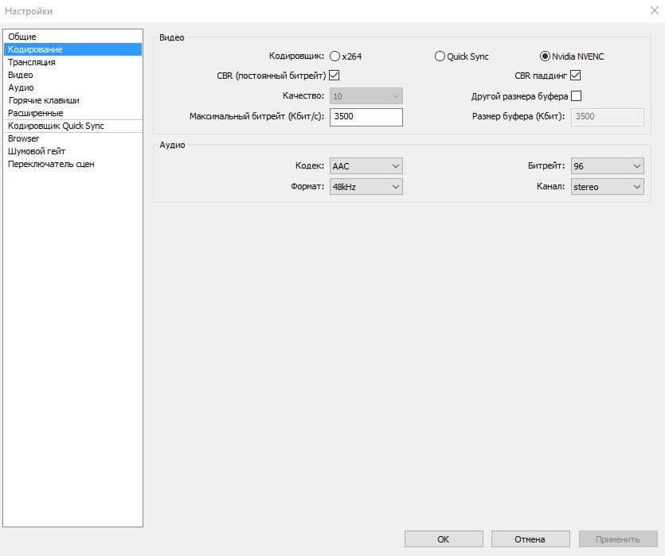The height and width of the screenshot is (556, 665).
Task: Expand the Канал stereo dropdown
Action: [608, 187]
